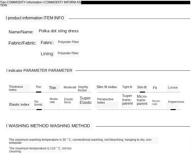Click the black marker under Slim fit
Screen dimensions: 191x155
coord(142,92)
